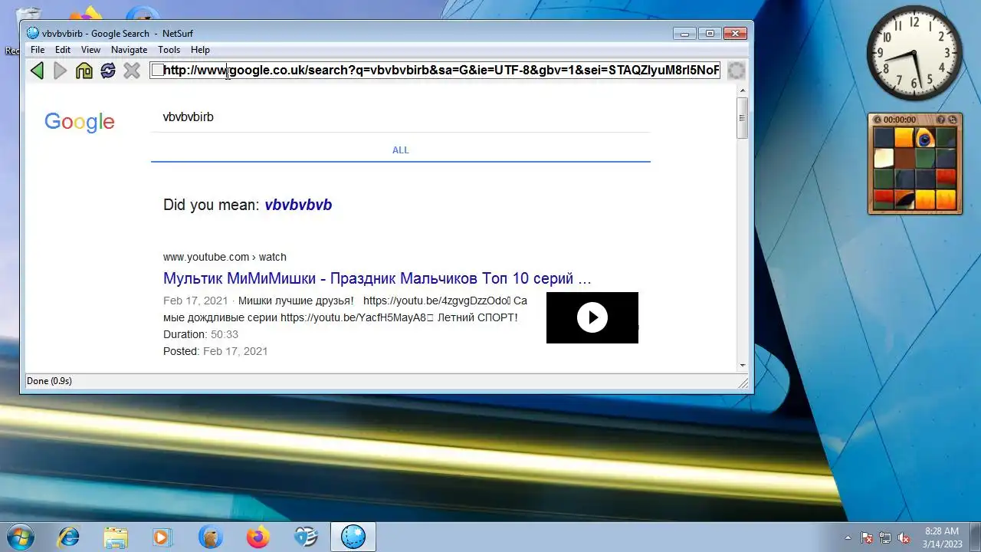Open the Мультик МиМиМишки video result title
The image size is (981, 552).
coord(377,278)
